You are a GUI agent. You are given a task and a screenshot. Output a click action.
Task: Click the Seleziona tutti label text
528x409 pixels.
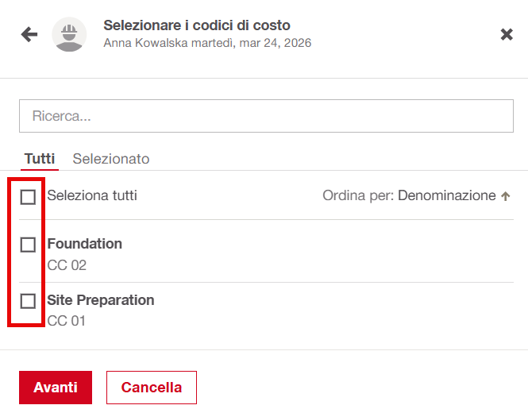[92, 195]
